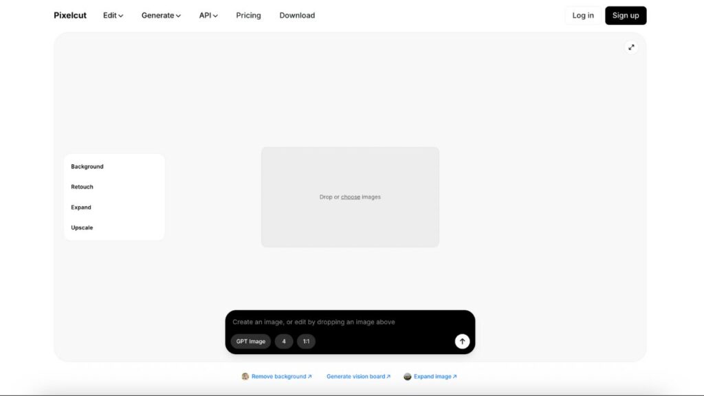Click the fullscreen expand icon in the canvas corner

click(x=631, y=47)
